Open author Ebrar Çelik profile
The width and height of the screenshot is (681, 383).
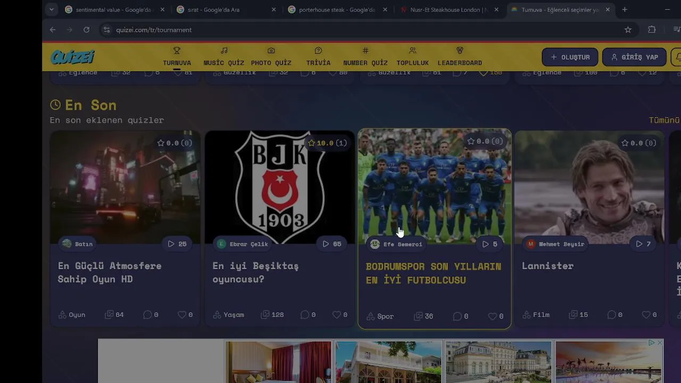(243, 244)
